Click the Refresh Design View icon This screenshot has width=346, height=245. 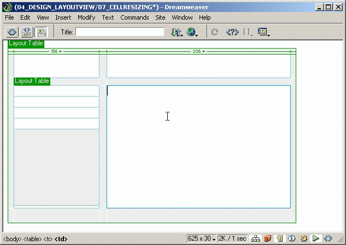pos(215,32)
